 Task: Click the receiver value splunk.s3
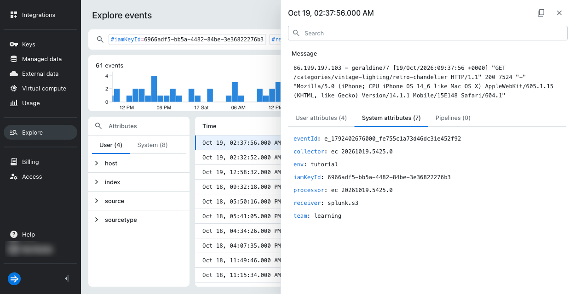click(343, 203)
